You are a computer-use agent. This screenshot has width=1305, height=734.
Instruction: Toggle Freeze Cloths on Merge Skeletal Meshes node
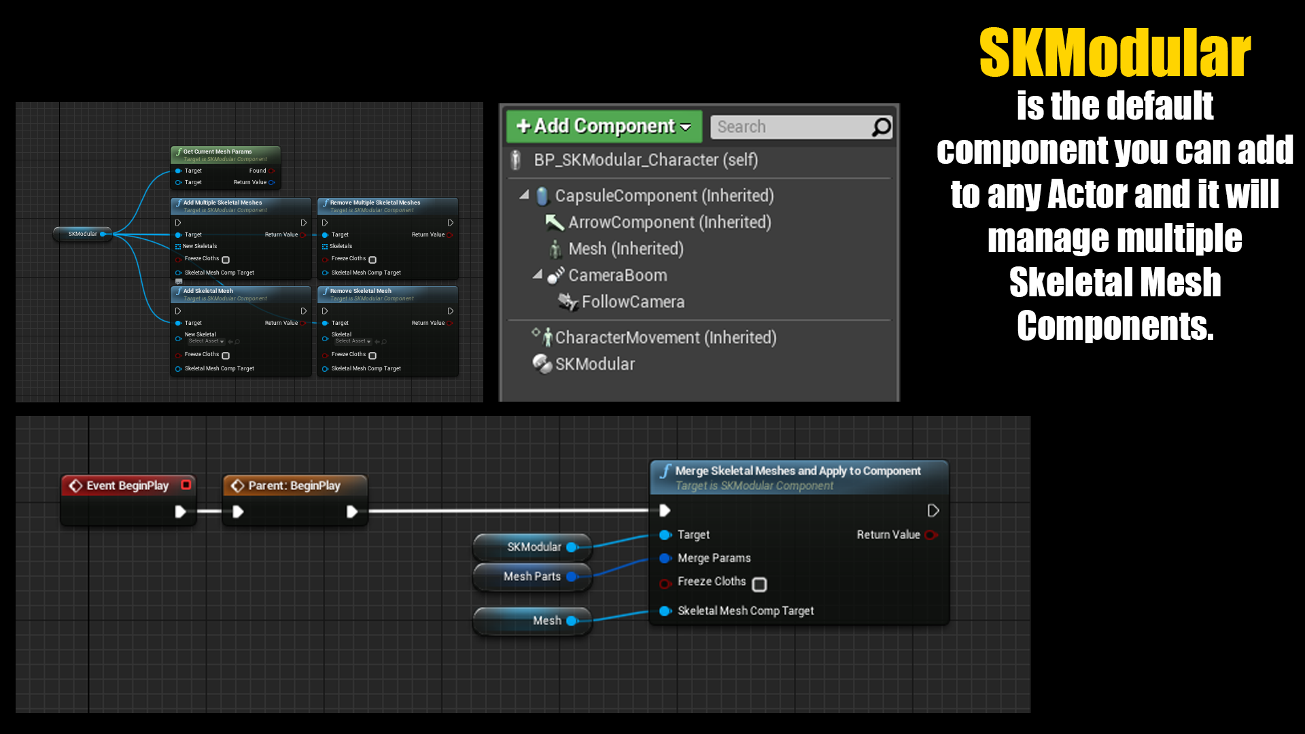tap(759, 584)
